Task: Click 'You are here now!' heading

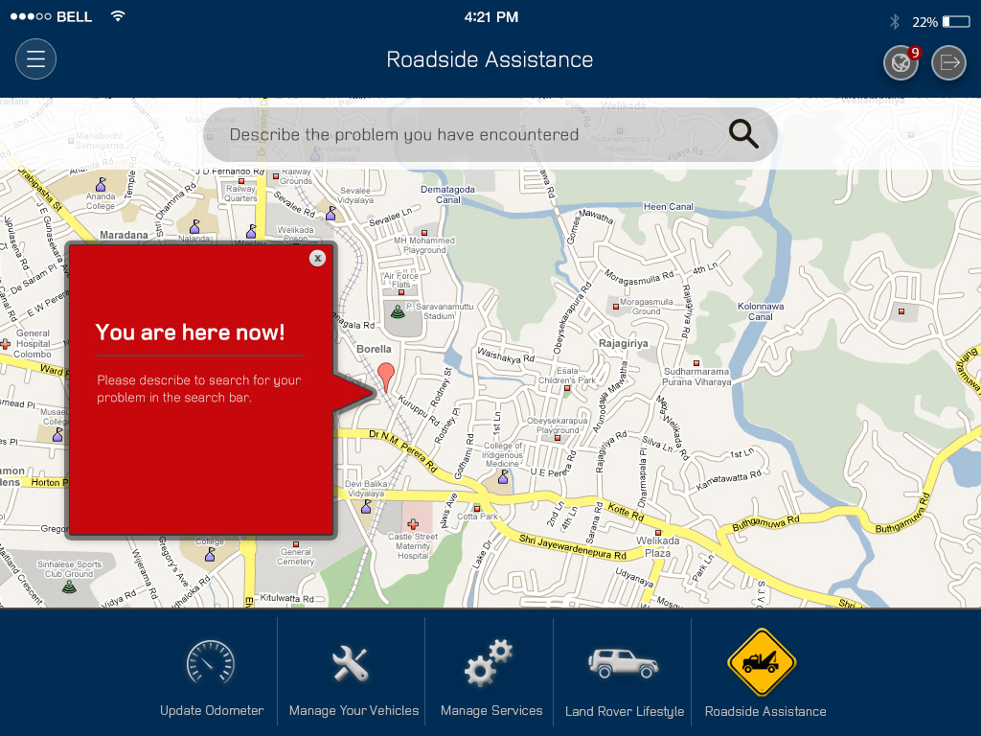Action: click(x=191, y=333)
